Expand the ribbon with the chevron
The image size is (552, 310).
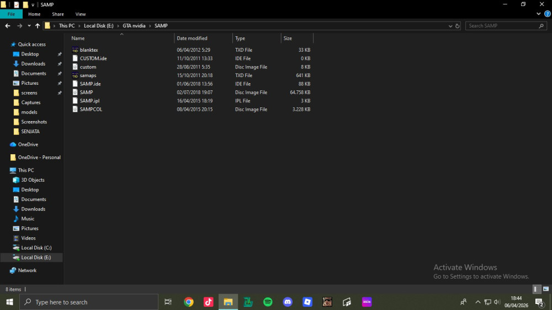[539, 14]
